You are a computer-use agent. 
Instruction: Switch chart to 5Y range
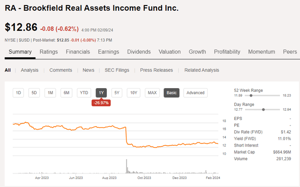click(x=117, y=93)
